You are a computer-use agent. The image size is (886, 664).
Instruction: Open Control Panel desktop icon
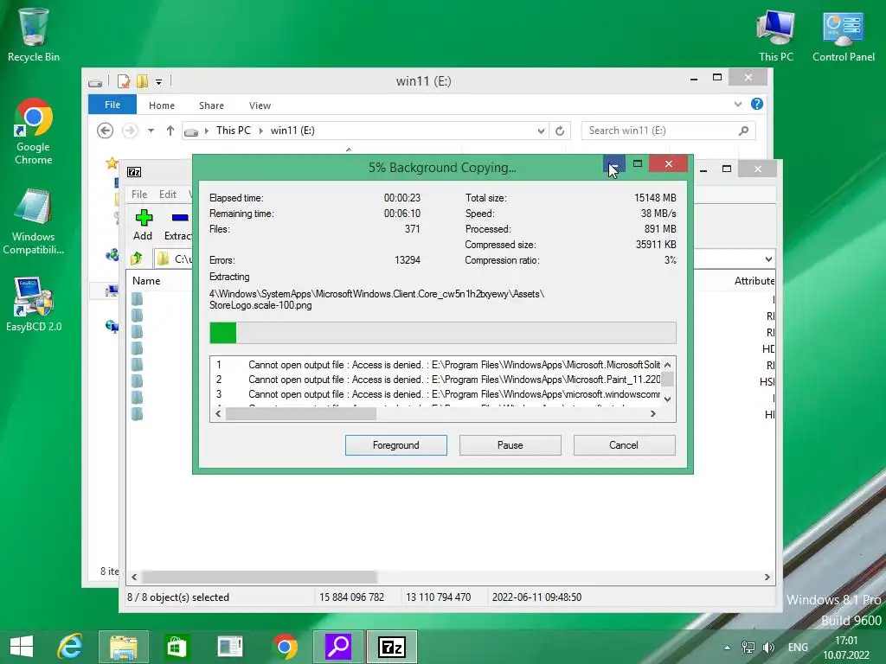[x=843, y=35]
